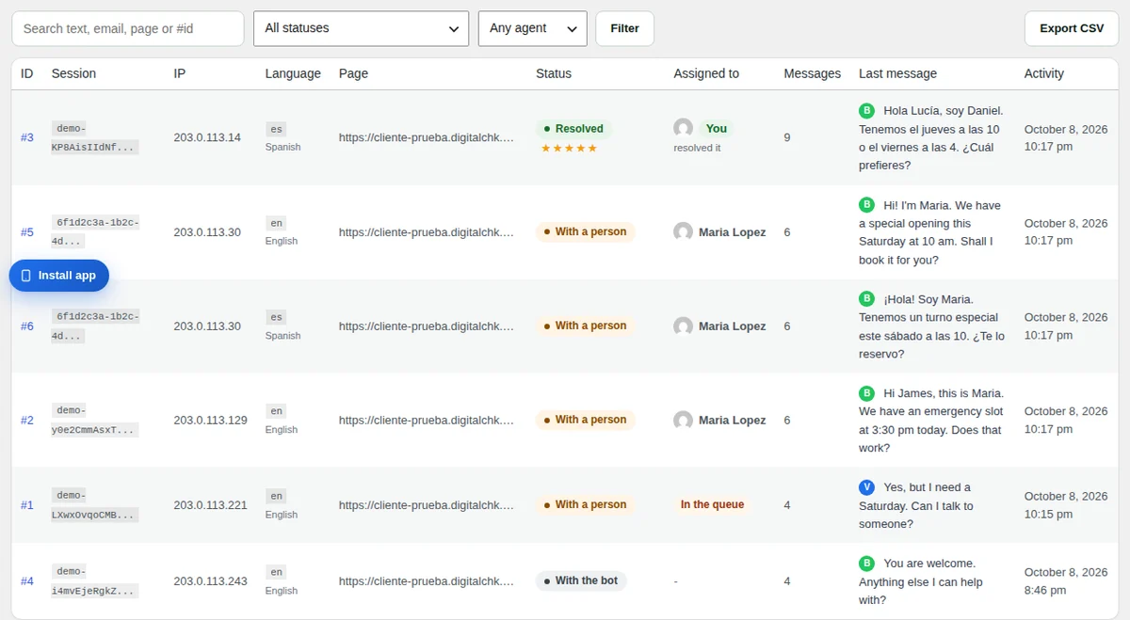The image size is (1130, 620).
Task: Open conversation #6 link
Action: pyautogui.click(x=27, y=326)
